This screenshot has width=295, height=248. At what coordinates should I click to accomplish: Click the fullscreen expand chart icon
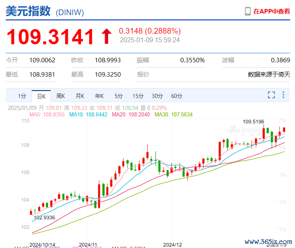[x=271, y=95]
